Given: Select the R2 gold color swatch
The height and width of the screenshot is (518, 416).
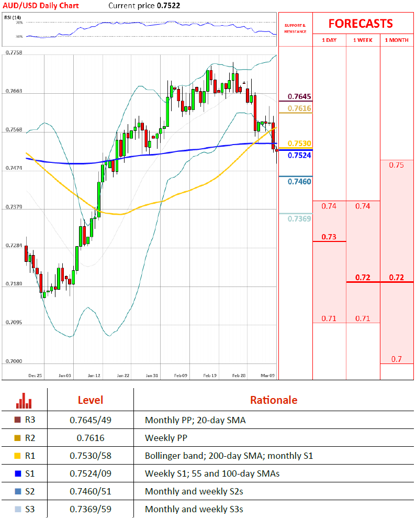Looking at the screenshot, I should (x=18, y=438).
